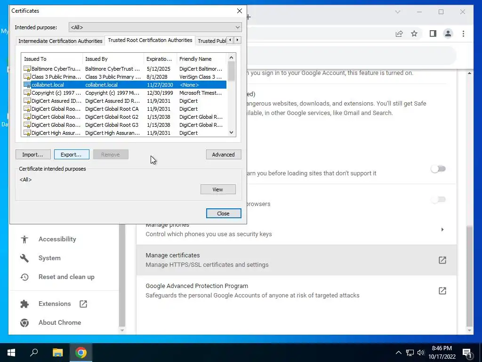Open Google Advanced Protection Program link

297,290
